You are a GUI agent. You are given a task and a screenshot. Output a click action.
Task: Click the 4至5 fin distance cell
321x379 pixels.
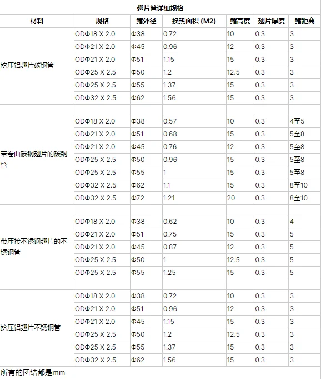pyautogui.click(x=304, y=121)
